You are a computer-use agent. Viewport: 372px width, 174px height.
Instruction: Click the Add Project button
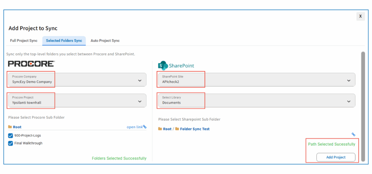point(336,157)
